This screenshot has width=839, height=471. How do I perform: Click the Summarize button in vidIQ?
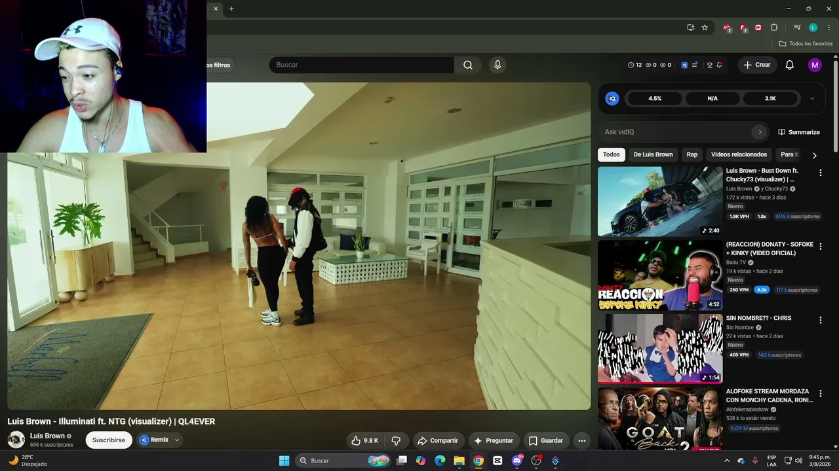click(x=799, y=132)
